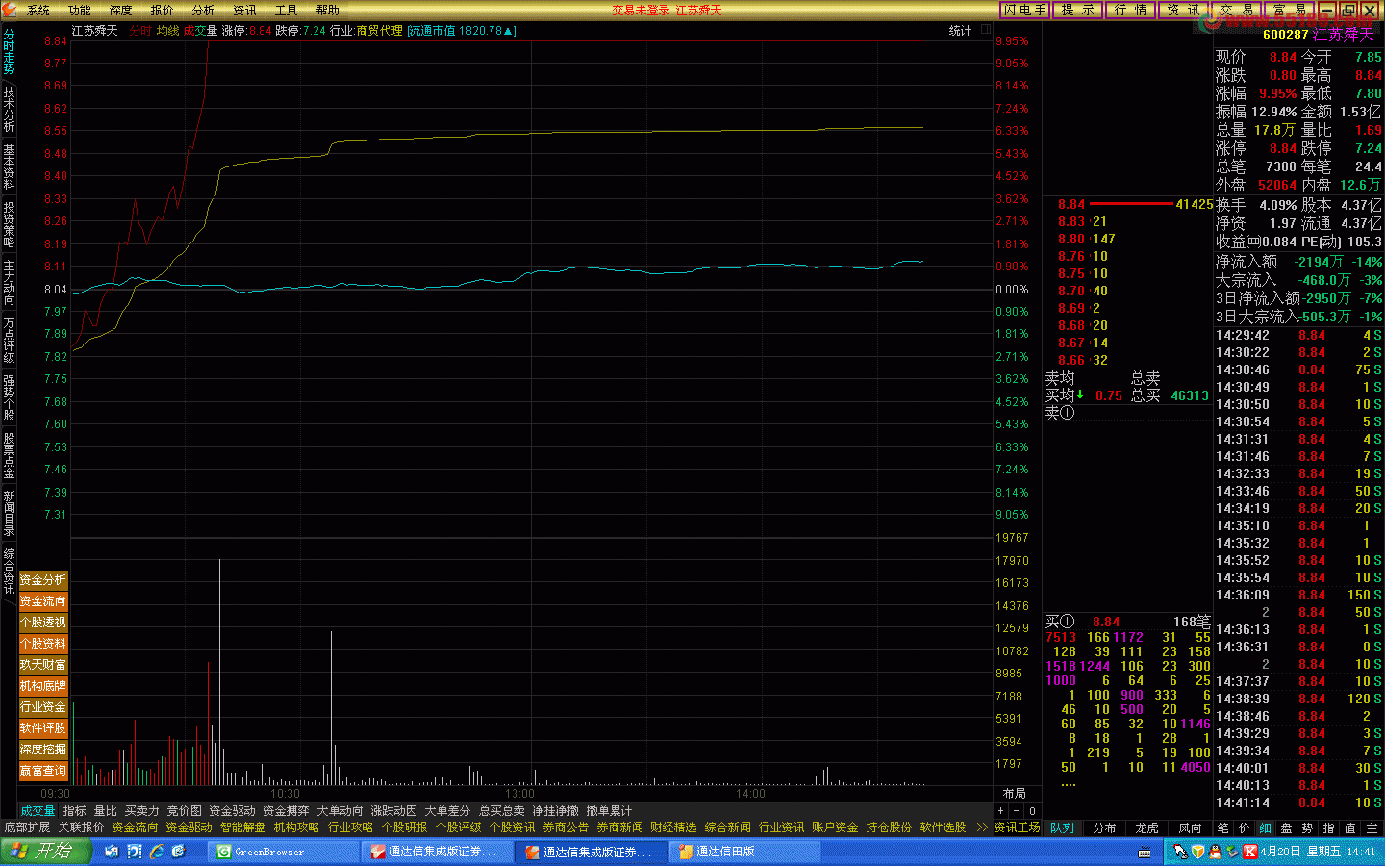The height and width of the screenshot is (866, 1385).
Task: Switch the indicator tab to 撤单累计
Action: click(x=609, y=811)
